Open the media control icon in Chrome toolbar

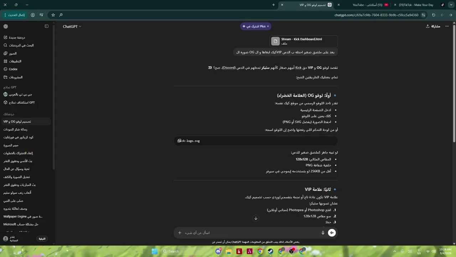pyautogui.click(x=41, y=15)
